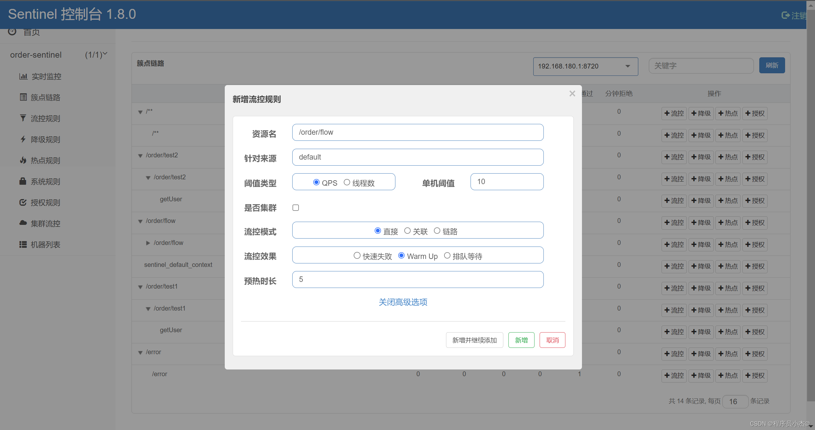Collapse the order-sentinel app menu chevron
Viewport: 815px width, 430px height.
(x=105, y=54)
